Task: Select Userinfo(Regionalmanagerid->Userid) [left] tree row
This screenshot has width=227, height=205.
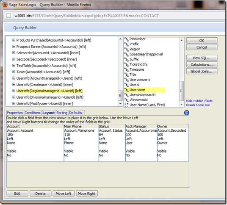Action: (50, 91)
